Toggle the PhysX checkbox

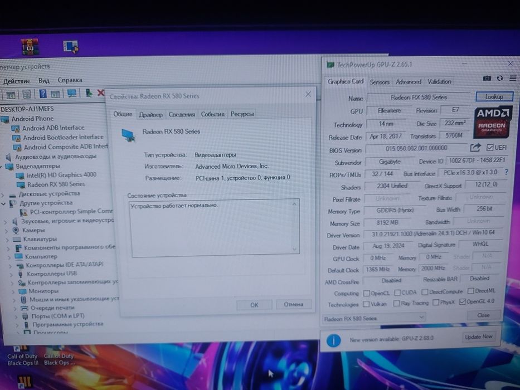436,302
